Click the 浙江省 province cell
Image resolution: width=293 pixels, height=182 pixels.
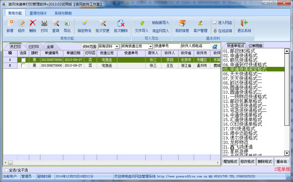[x=186, y=65]
